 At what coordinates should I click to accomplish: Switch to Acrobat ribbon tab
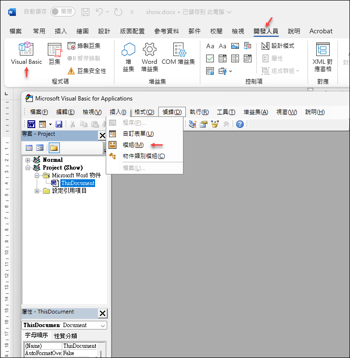(321, 31)
